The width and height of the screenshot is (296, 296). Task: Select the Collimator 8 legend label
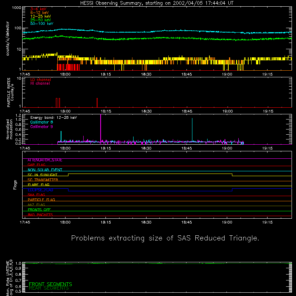(x=41, y=122)
